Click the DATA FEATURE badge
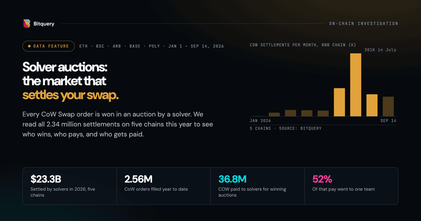Image resolution: width=421 pixels, height=221 pixels. coord(48,46)
